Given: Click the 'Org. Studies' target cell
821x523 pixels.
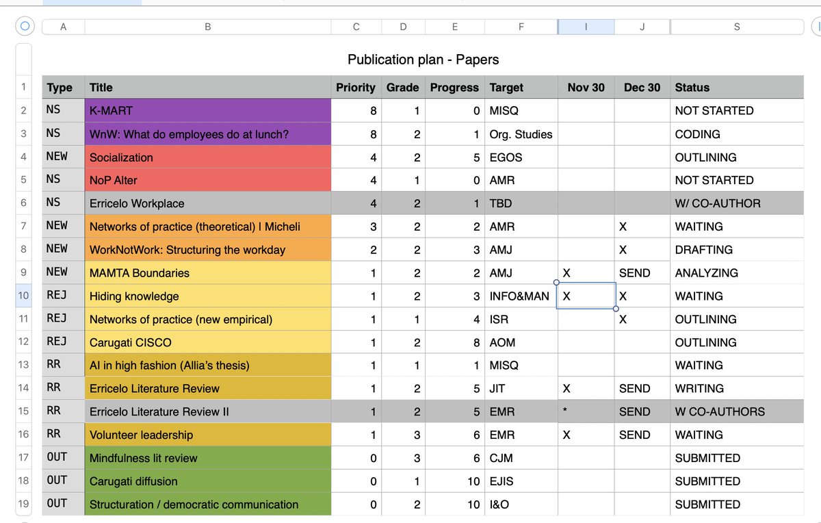Looking at the screenshot, I should 521,134.
